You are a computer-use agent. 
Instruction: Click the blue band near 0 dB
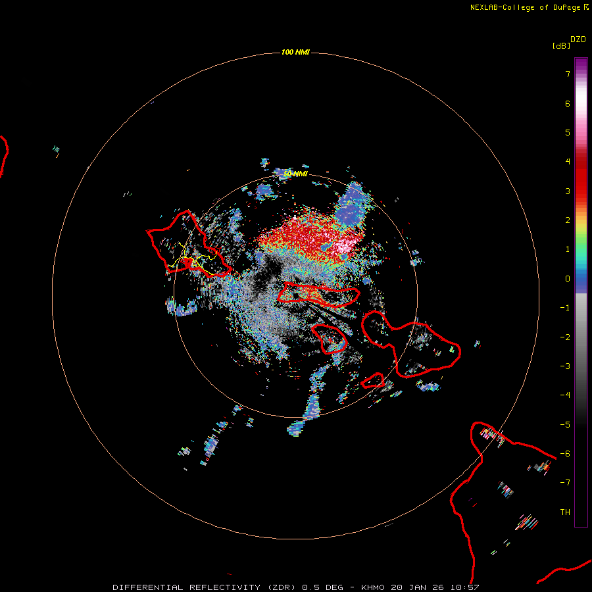point(581,282)
